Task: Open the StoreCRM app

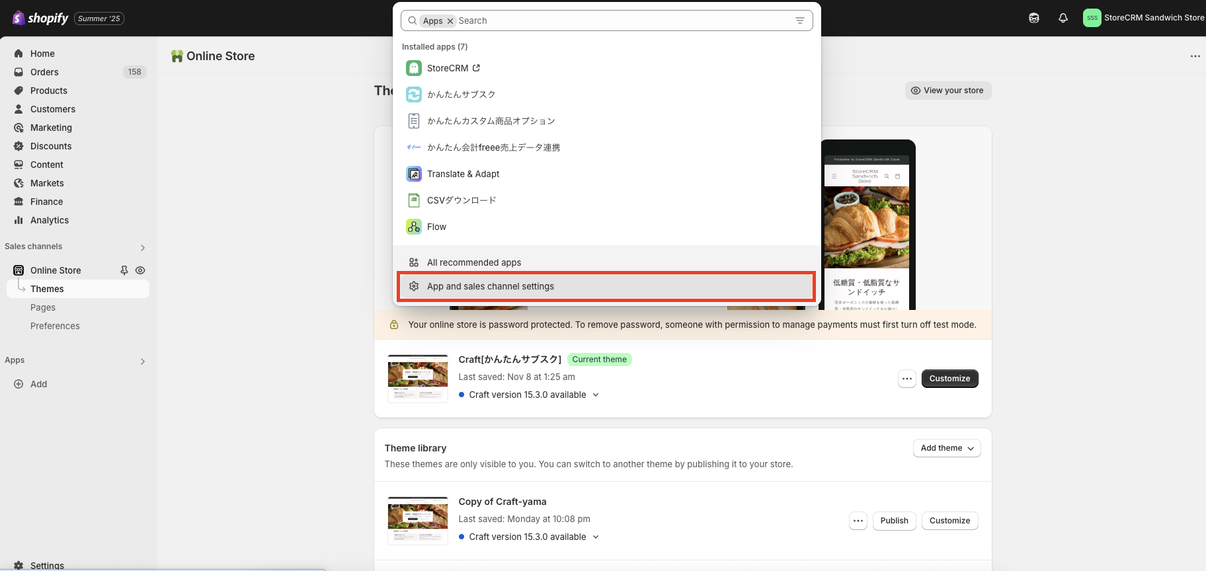Action: pos(607,68)
